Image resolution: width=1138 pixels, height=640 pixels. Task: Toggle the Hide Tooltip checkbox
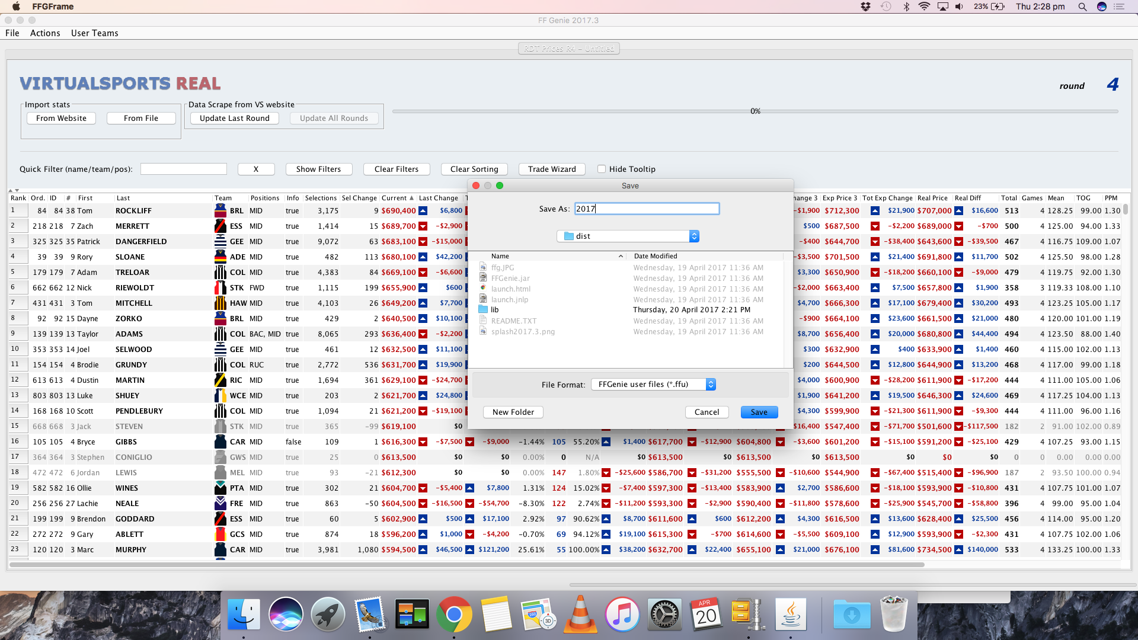coord(602,169)
